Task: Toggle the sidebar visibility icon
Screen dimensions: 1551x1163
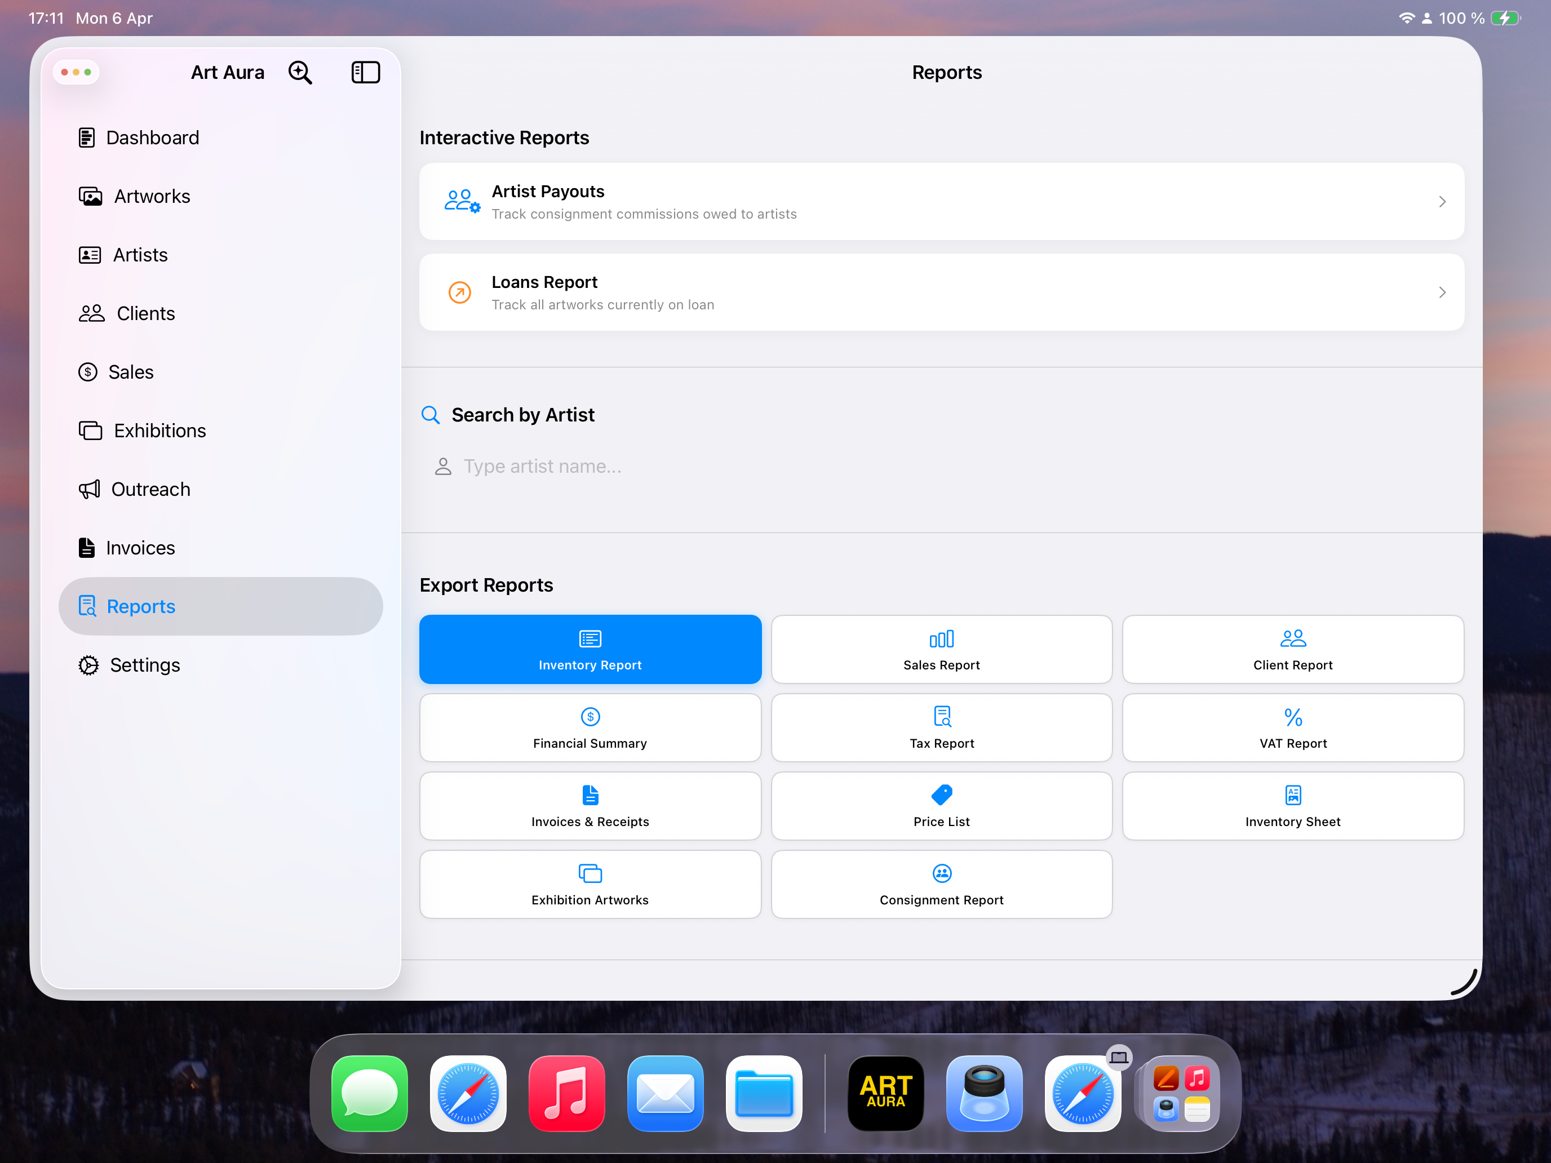Action: [365, 72]
